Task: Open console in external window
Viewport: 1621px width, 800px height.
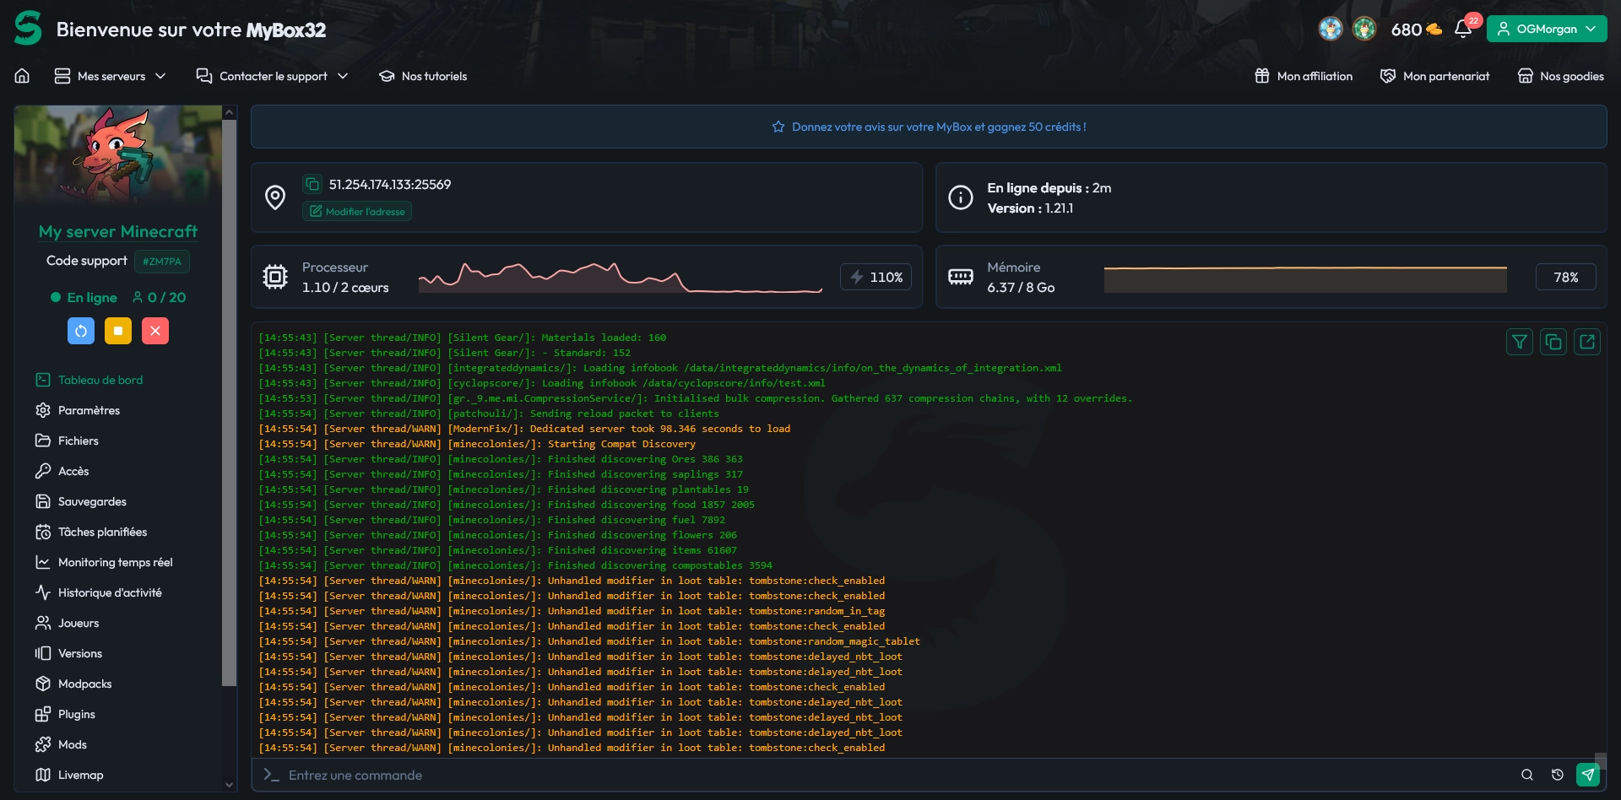Action: point(1588,342)
